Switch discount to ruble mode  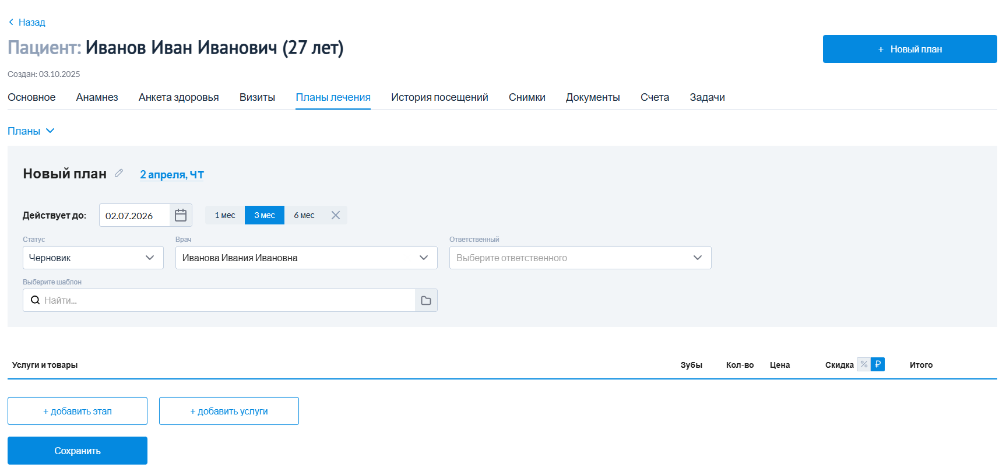point(878,364)
